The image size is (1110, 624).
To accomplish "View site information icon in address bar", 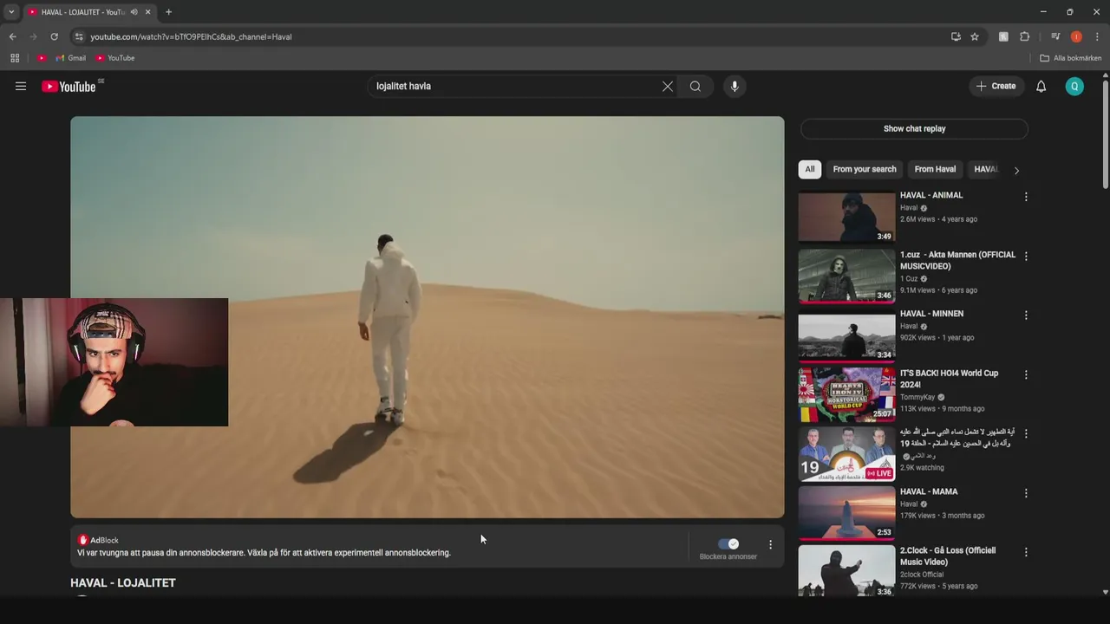I will click(x=79, y=36).
